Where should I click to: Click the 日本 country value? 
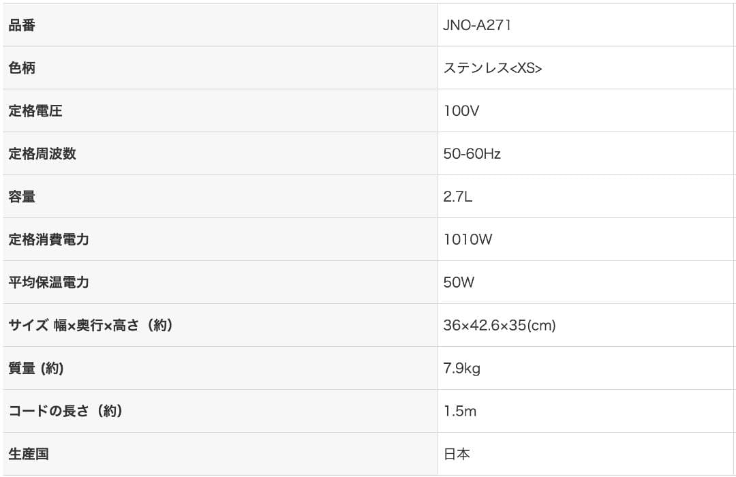point(457,455)
